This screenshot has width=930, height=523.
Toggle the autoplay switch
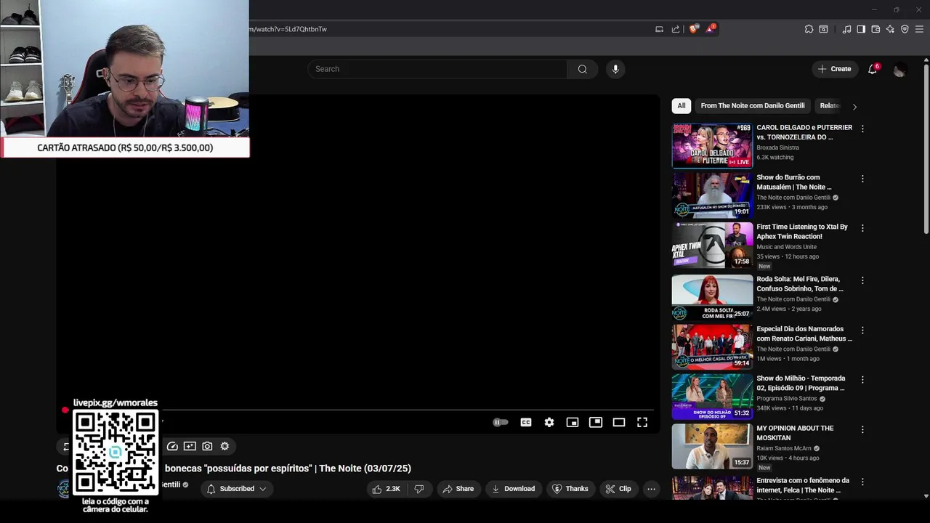tap(501, 422)
